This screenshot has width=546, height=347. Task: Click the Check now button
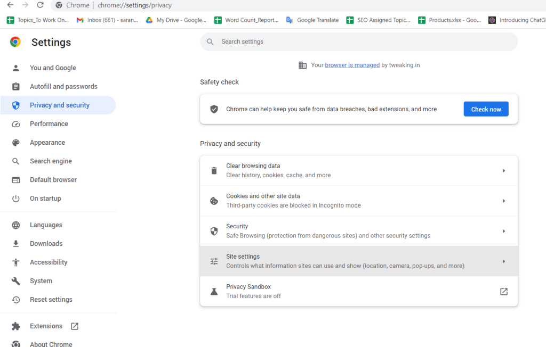coord(486,109)
